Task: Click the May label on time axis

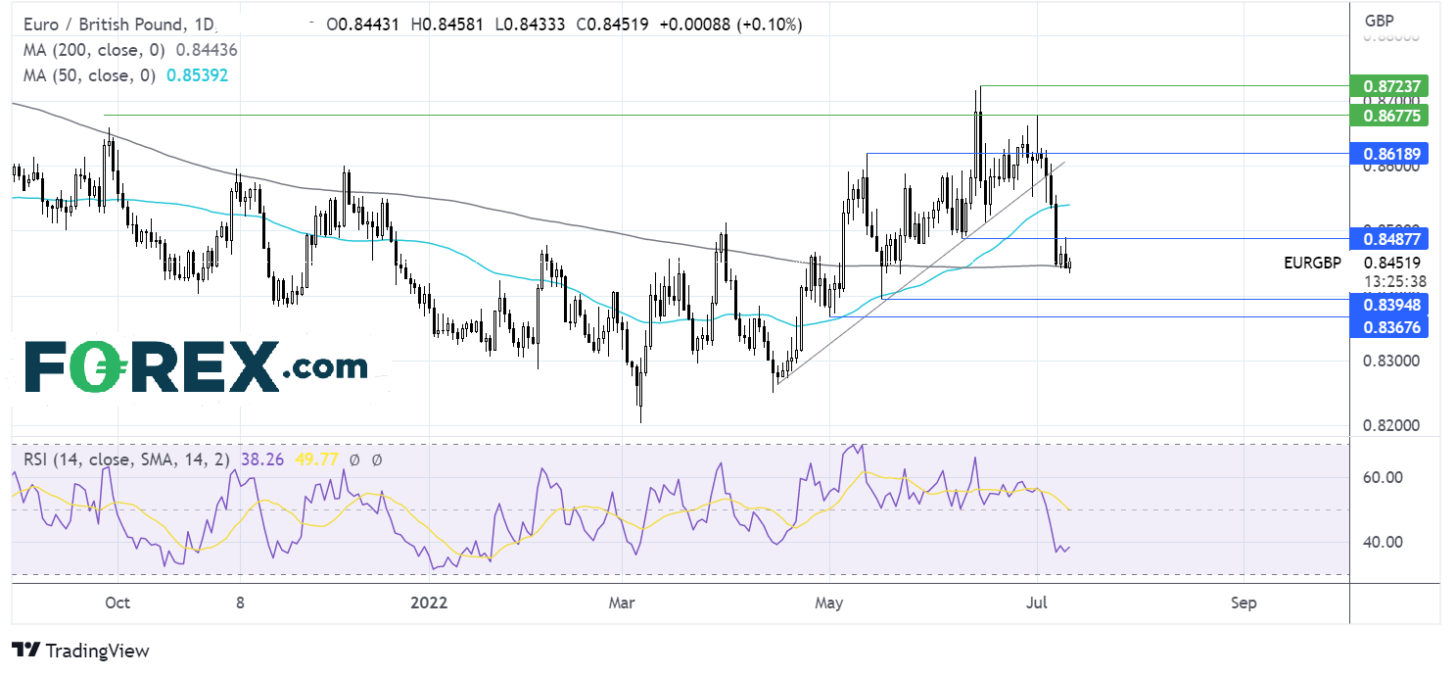Action: 829,603
